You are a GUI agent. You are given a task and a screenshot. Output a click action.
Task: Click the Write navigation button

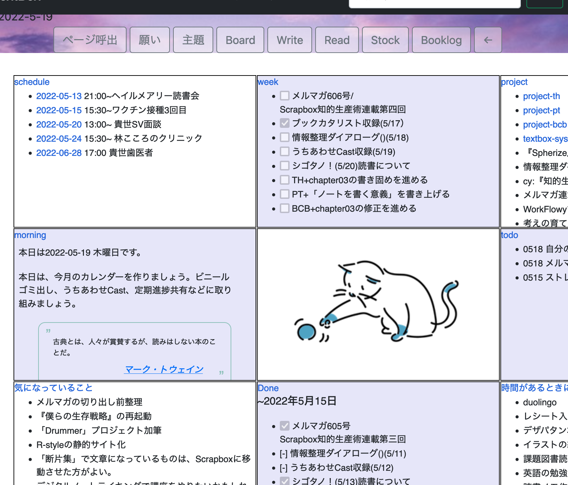click(290, 40)
